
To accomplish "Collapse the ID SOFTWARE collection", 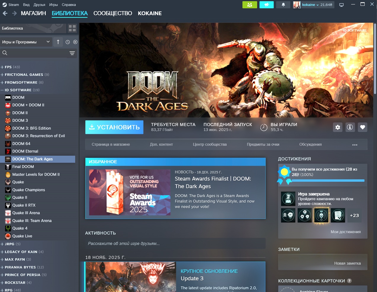I will click(x=2, y=90).
